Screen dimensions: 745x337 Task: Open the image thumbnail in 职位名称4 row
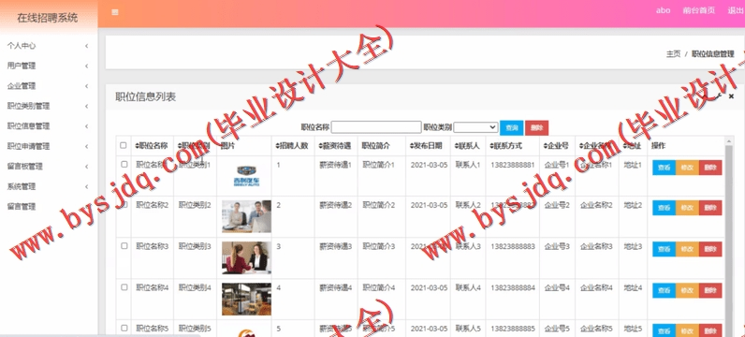[x=246, y=299]
